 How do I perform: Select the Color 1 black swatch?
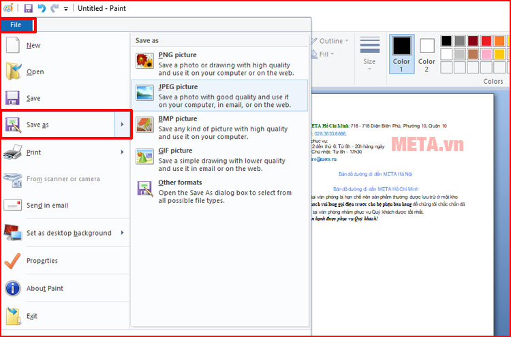401,46
